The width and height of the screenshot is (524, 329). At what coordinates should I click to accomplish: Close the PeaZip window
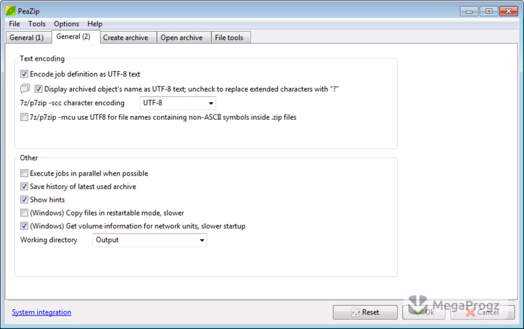[509, 11]
